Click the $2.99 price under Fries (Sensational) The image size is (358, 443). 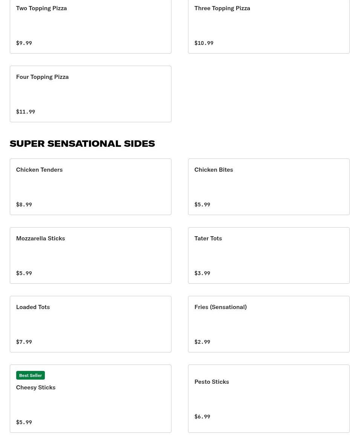tap(202, 341)
